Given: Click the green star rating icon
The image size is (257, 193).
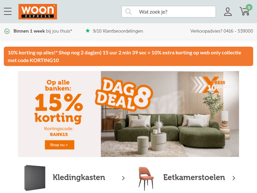Looking at the screenshot, I should 88,31.
